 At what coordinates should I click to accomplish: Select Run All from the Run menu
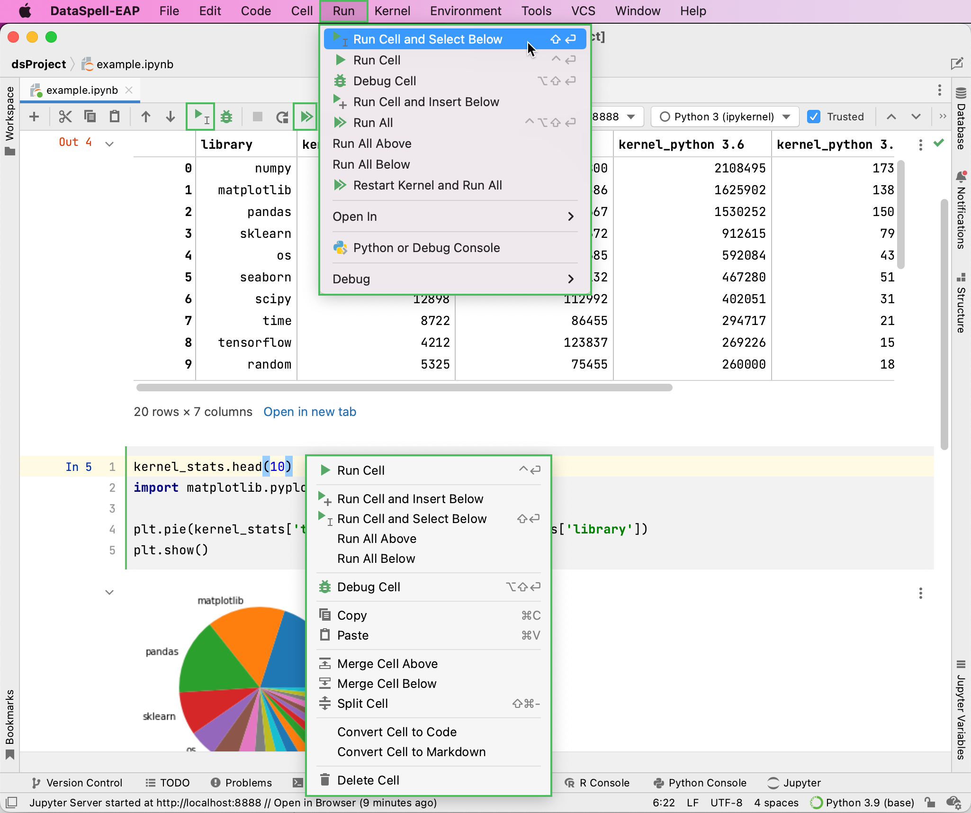373,123
